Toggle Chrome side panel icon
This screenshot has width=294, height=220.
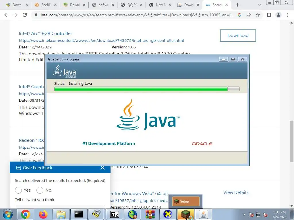click(269, 15)
